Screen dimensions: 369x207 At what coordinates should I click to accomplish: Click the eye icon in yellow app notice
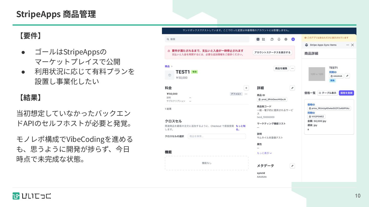tap(305, 38)
